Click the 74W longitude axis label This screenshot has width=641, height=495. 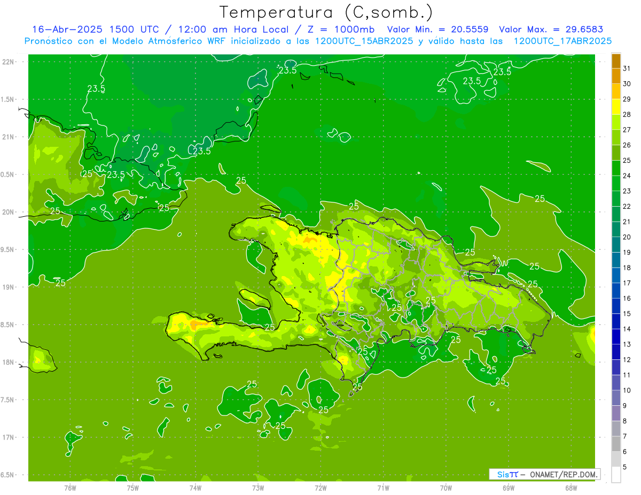(196, 488)
